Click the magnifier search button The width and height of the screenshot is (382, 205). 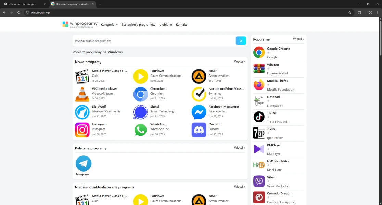[241, 41]
